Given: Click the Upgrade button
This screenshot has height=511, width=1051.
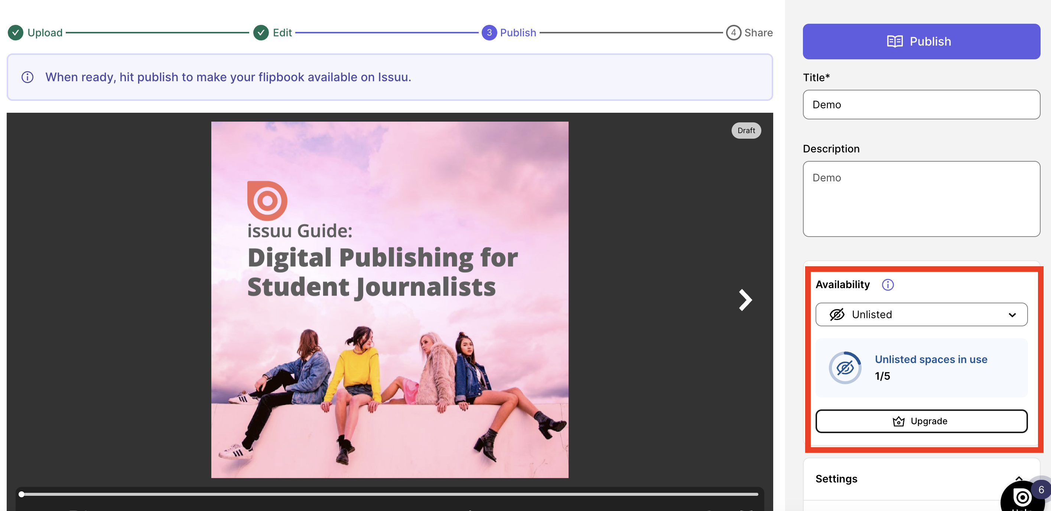Looking at the screenshot, I should [x=921, y=421].
